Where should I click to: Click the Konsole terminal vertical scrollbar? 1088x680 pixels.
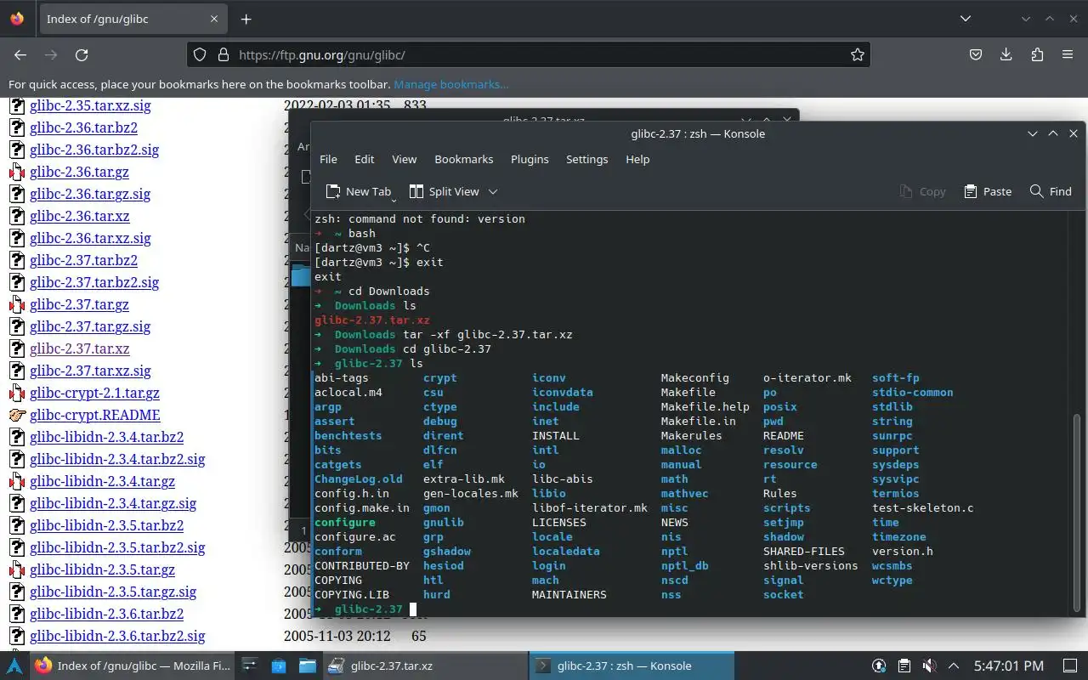(x=1077, y=513)
